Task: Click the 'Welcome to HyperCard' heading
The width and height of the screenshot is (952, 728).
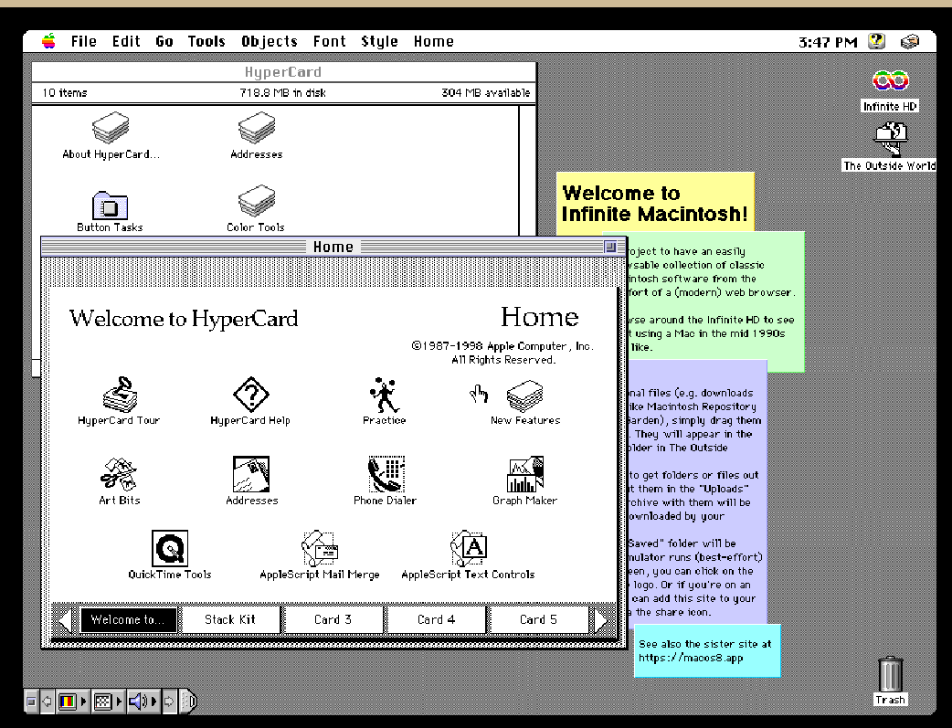Action: (x=184, y=319)
